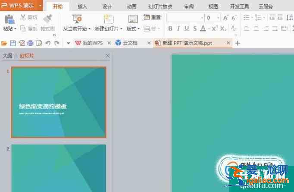
Task: Apply font color with the A icon
Action: coord(203,28)
